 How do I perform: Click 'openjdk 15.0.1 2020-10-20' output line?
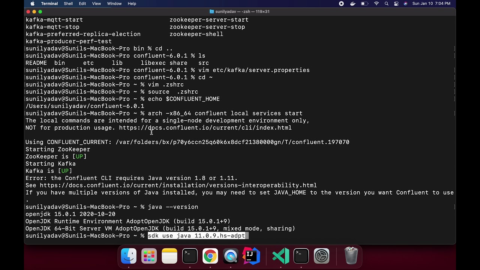click(70, 214)
